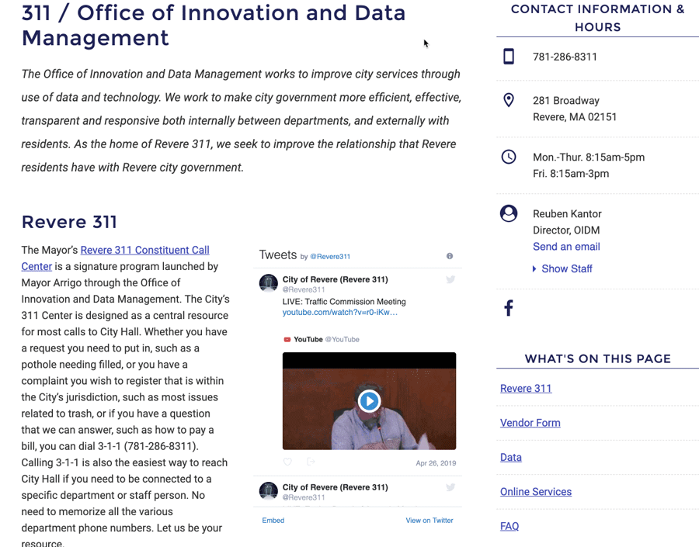Click the clock icon beside office hours
Image resolution: width=699 pixels, height=547 pixels.
click(x=509, y=157)
